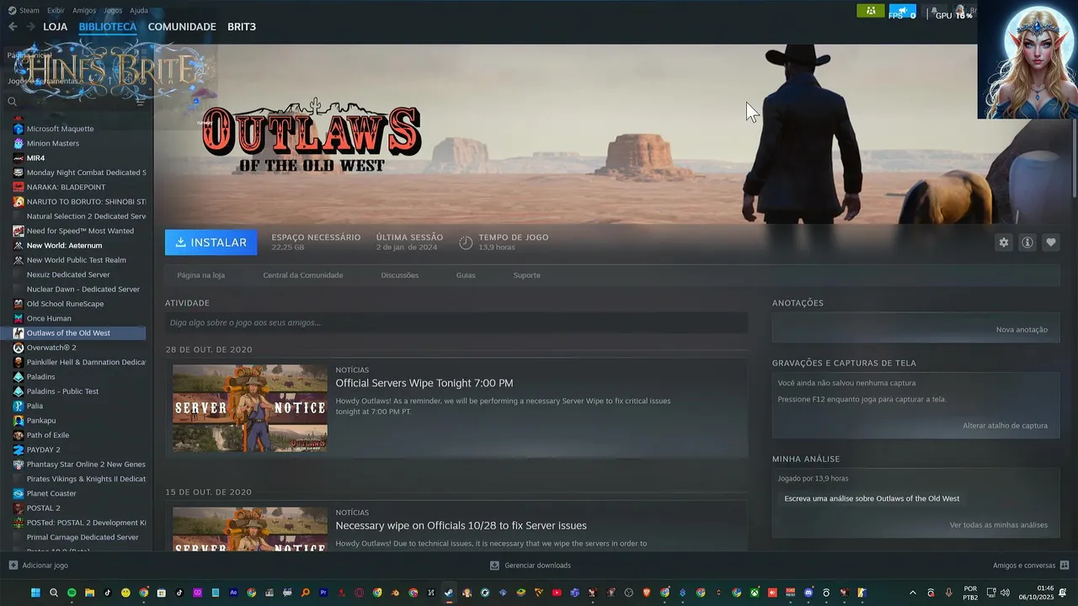Open the Exibir menu
1078x606 pixels.
point(56,10)
